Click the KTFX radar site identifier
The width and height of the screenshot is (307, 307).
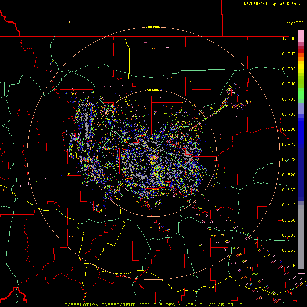[x=191, y=305]
